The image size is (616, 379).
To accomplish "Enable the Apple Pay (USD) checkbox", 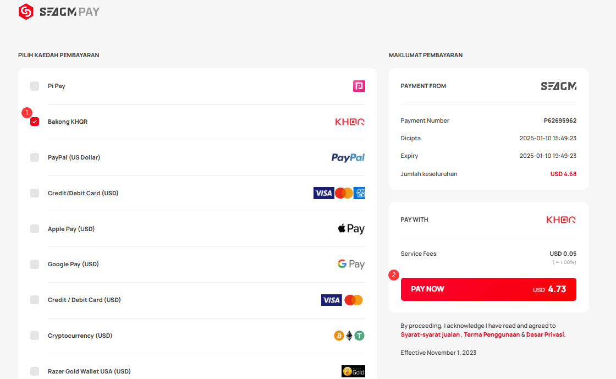I will pyautogui.click(x=35, y=229).
